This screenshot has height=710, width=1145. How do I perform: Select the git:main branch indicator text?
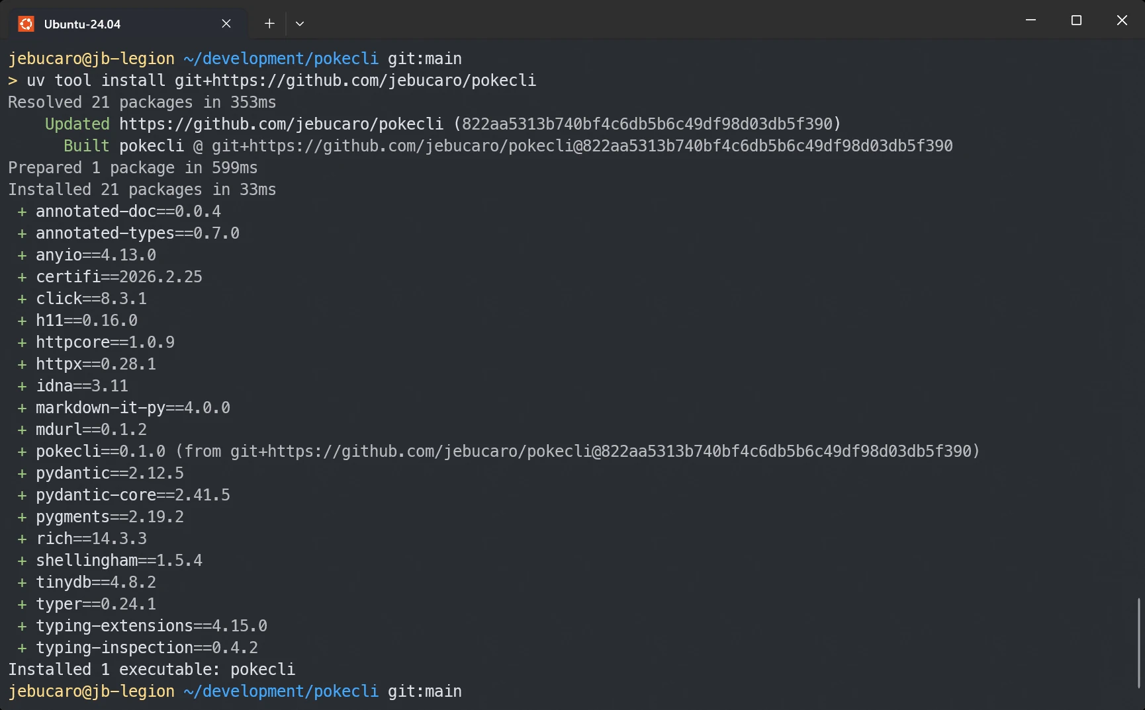pos(424,58)
